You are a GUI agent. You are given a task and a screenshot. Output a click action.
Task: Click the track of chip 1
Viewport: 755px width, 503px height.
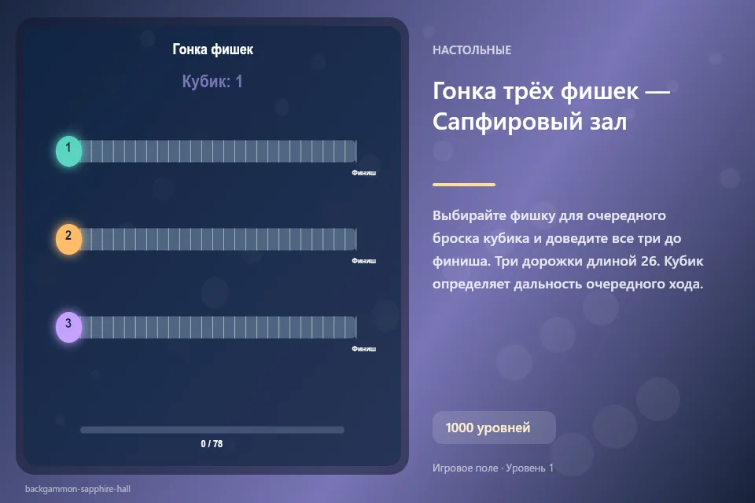[212, 151]
